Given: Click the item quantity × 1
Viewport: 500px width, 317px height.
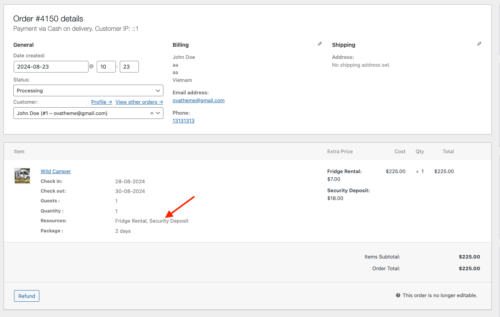Looking at the screenshot, I should click(x=420, y=171).
